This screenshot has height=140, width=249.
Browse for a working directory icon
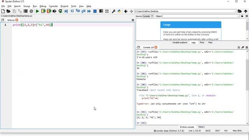240,11
